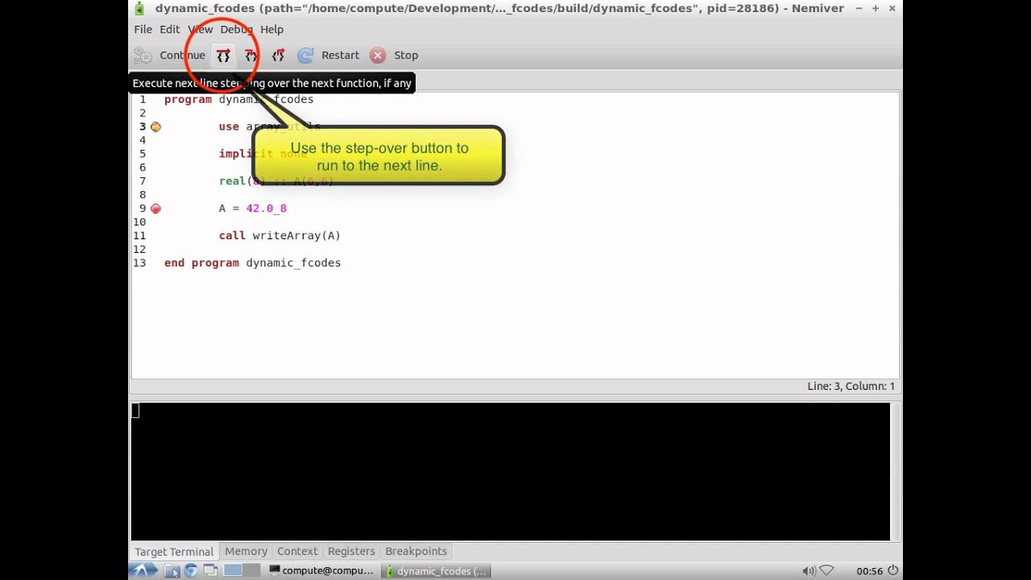
Task: Maximize the Nemiver window
Action: (x=876, y=8)
